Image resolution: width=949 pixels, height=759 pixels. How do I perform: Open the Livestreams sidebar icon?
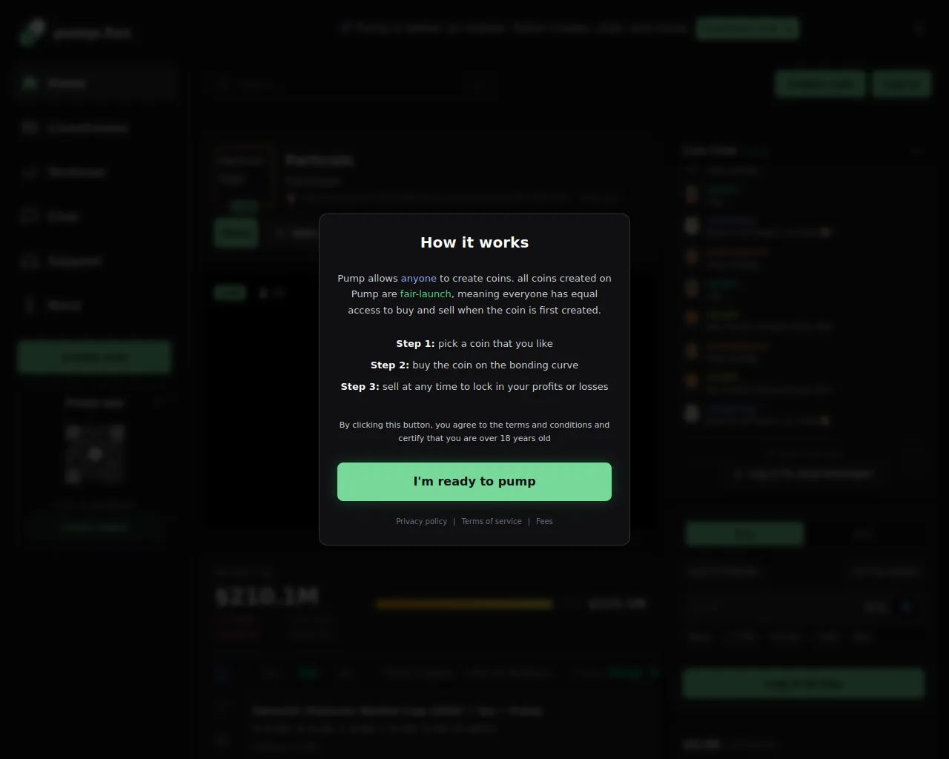30,127
